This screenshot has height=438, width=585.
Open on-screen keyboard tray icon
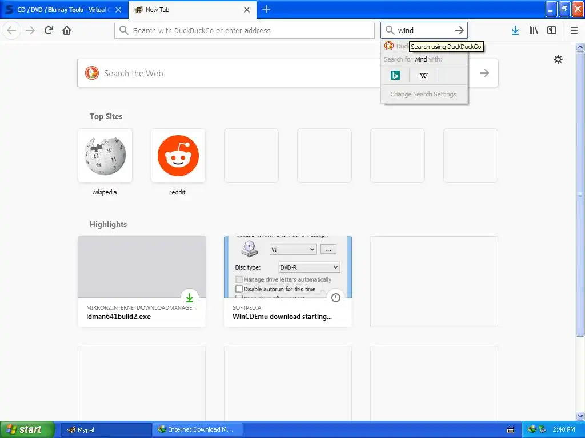511,430
